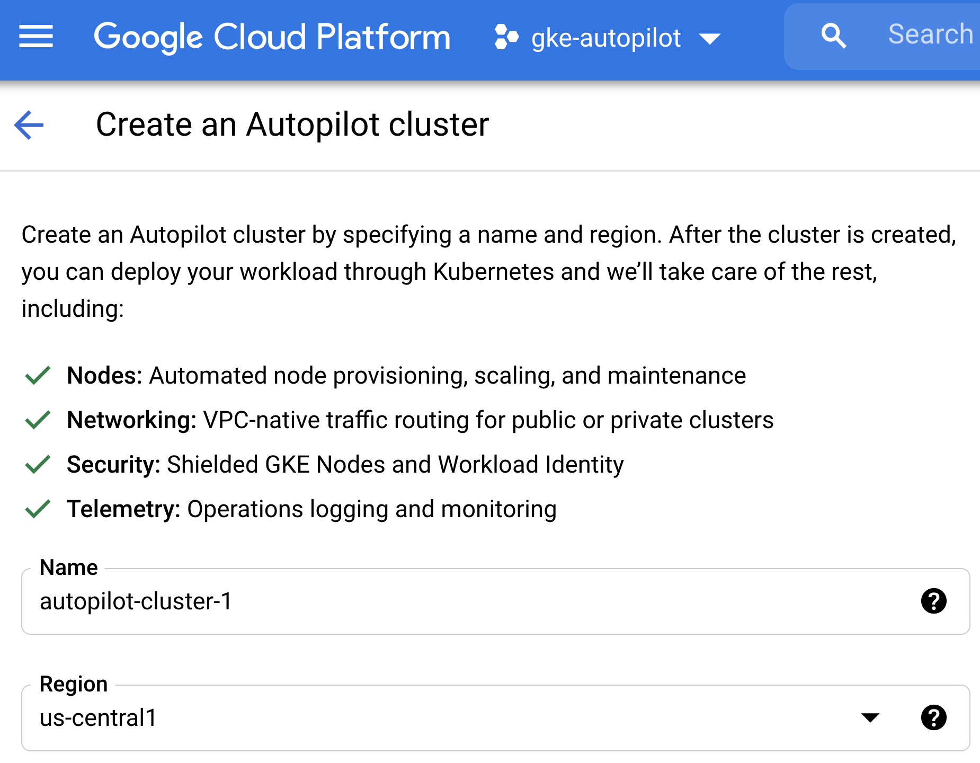Open help for the Region field
Viewport: 980px width, 763px height.
934,717
